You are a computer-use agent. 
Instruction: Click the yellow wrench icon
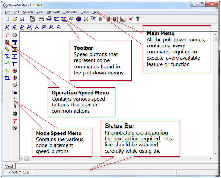point(7,71)
